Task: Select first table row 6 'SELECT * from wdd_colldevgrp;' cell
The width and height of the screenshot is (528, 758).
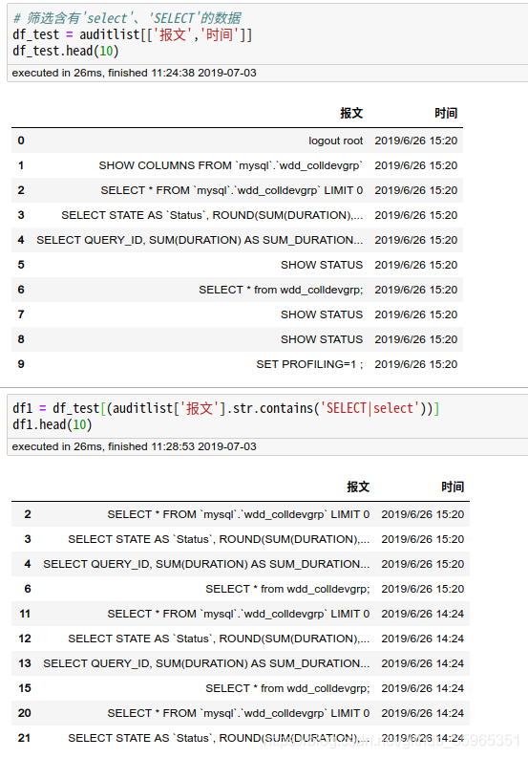Action: pos(281,290)
